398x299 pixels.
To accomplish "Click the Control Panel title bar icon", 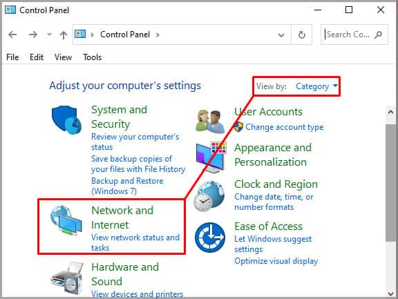I will [10, 10].
